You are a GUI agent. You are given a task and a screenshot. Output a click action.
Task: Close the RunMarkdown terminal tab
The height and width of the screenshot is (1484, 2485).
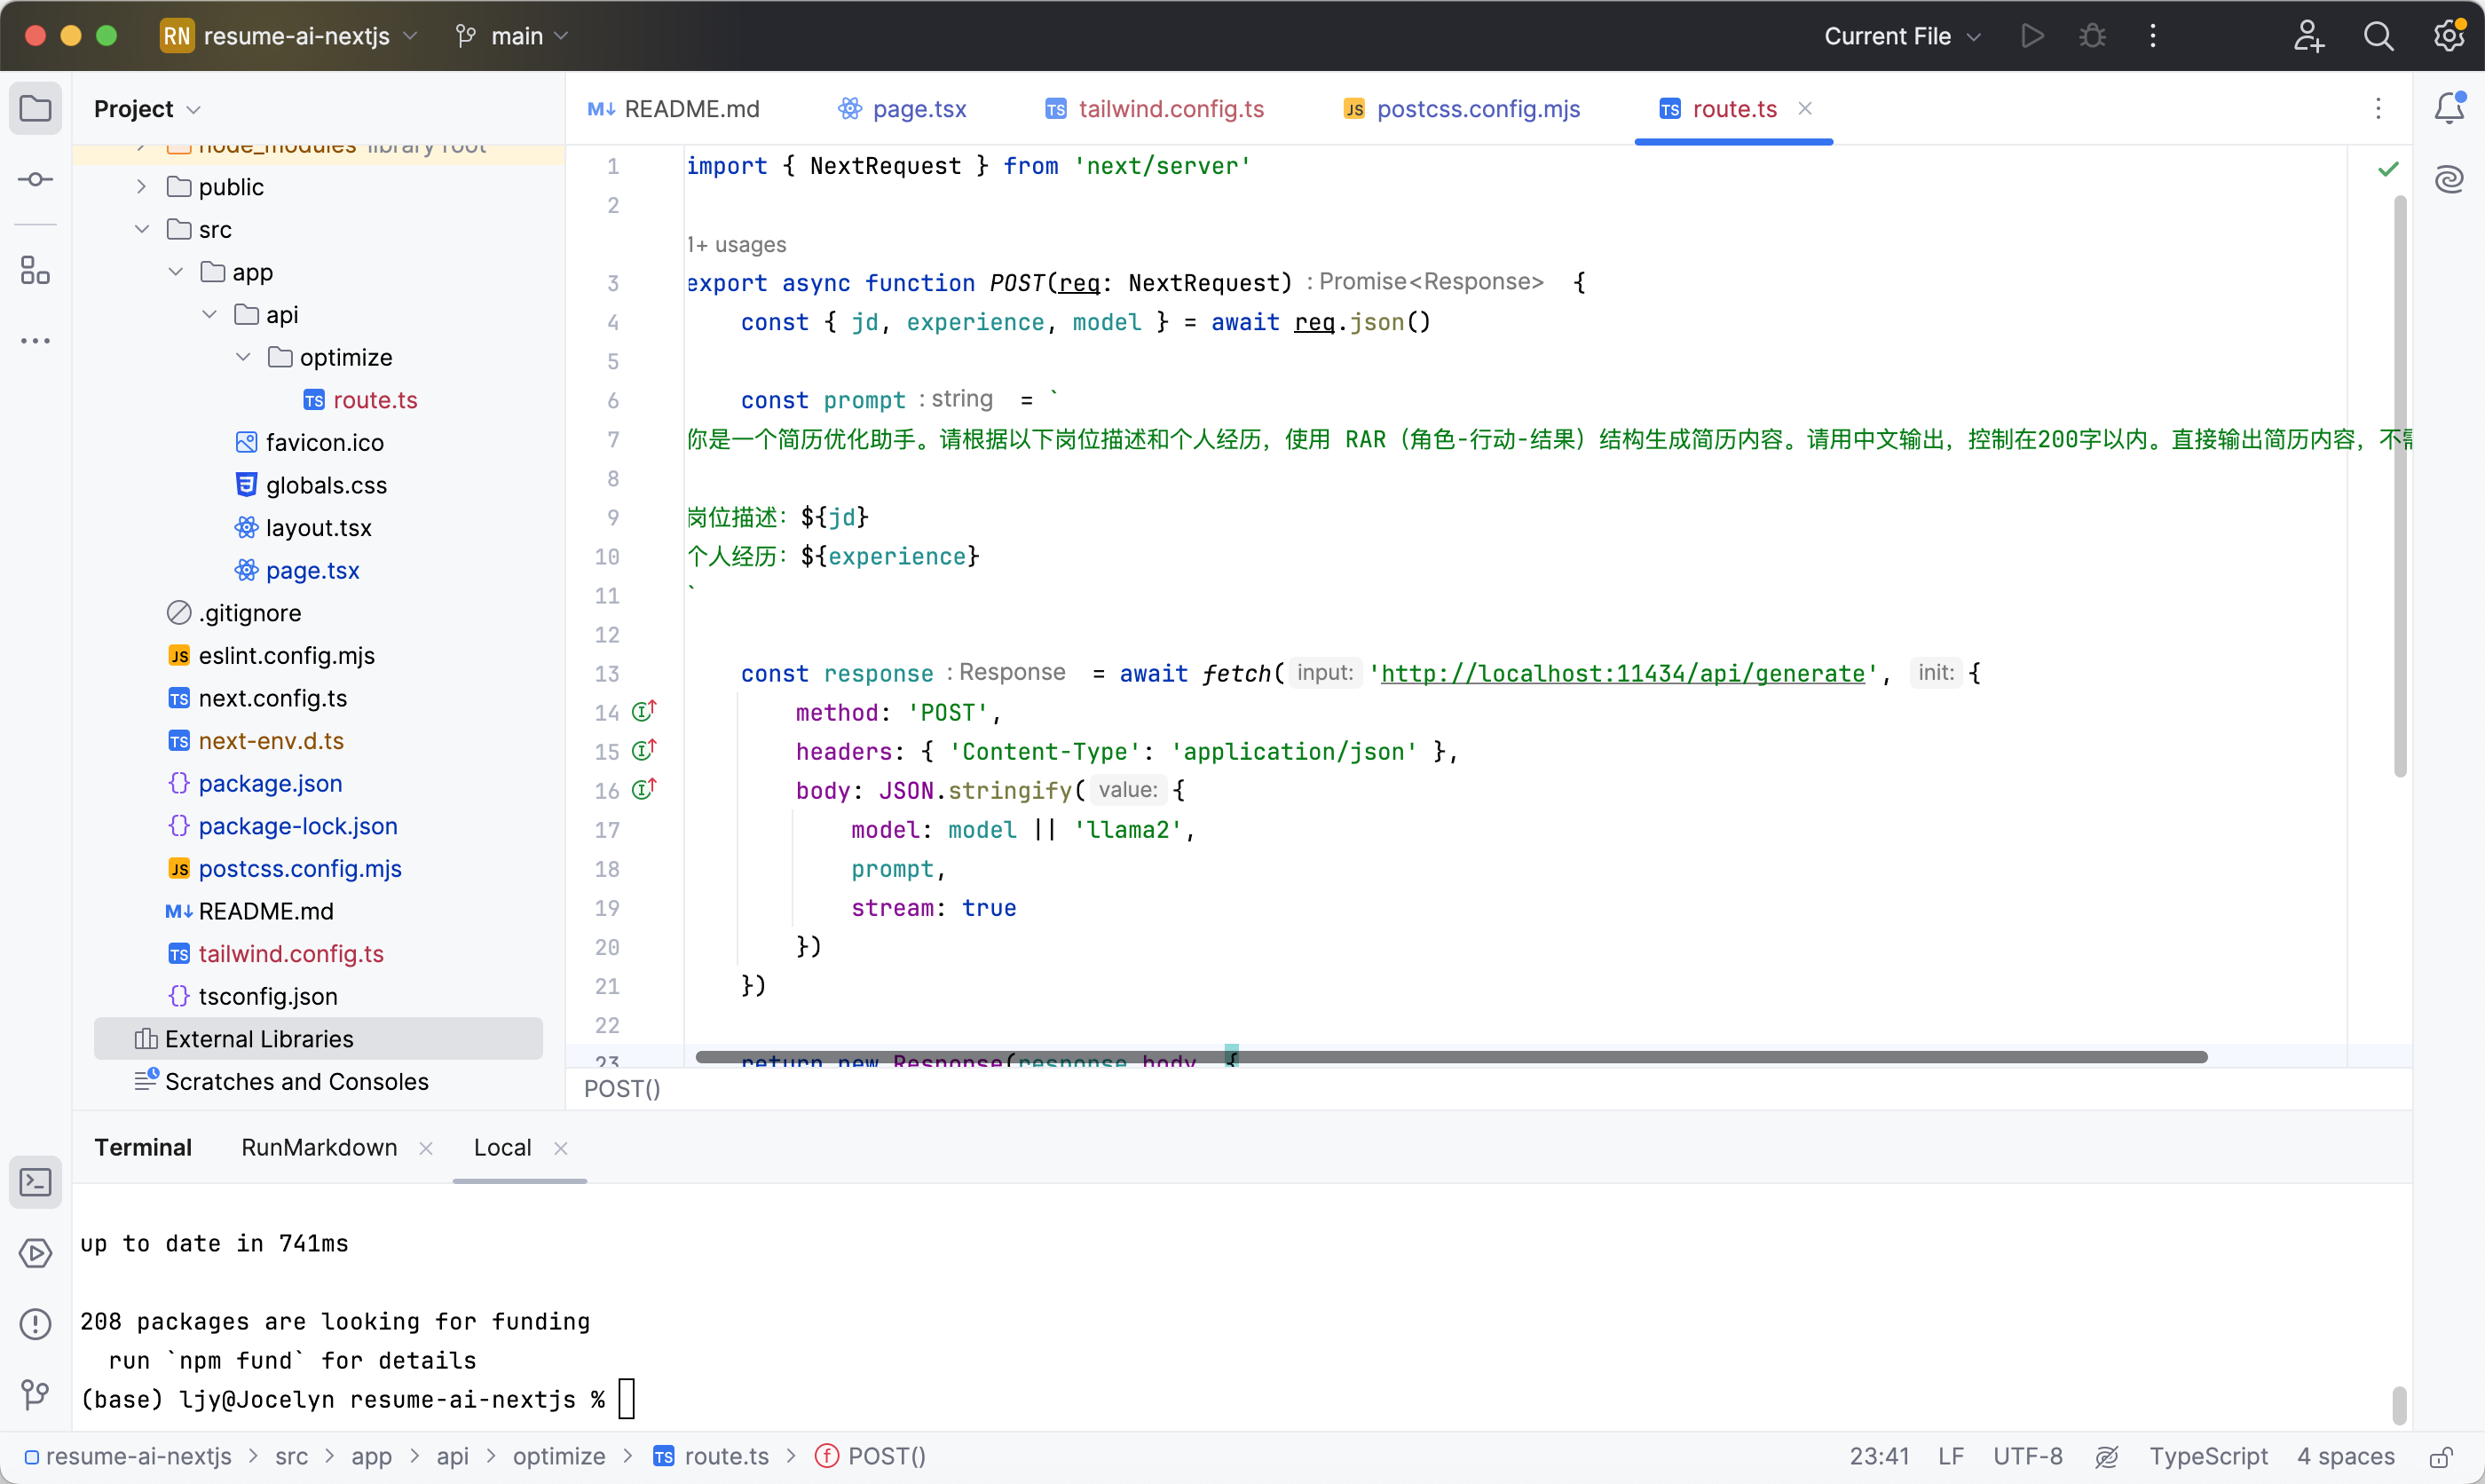(426, 1148)
